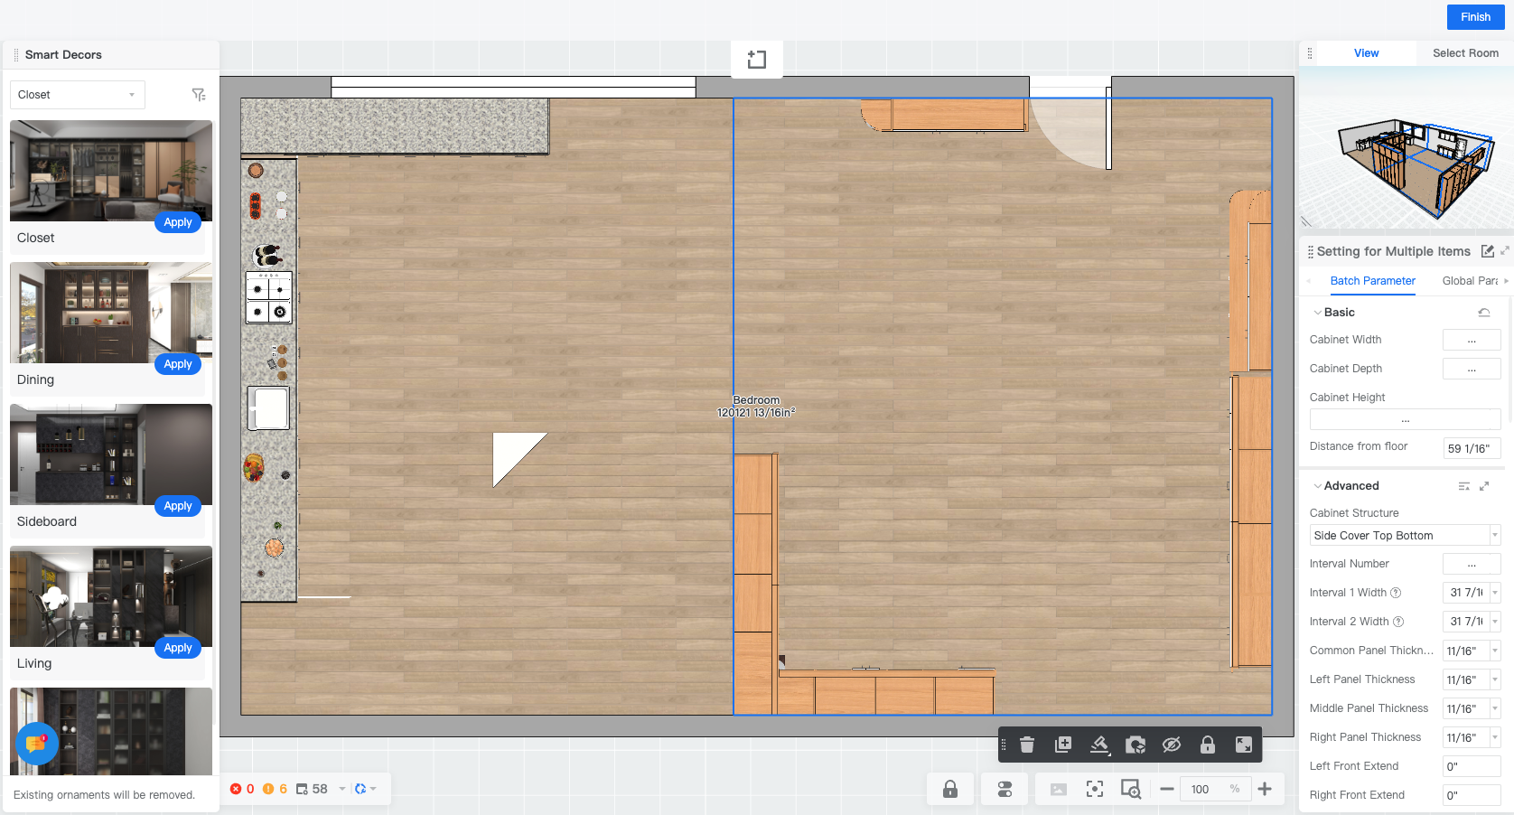Toggle visibility with the crossed-eye icon
The image size is (1514, 815).
(x=1172, y=745)
